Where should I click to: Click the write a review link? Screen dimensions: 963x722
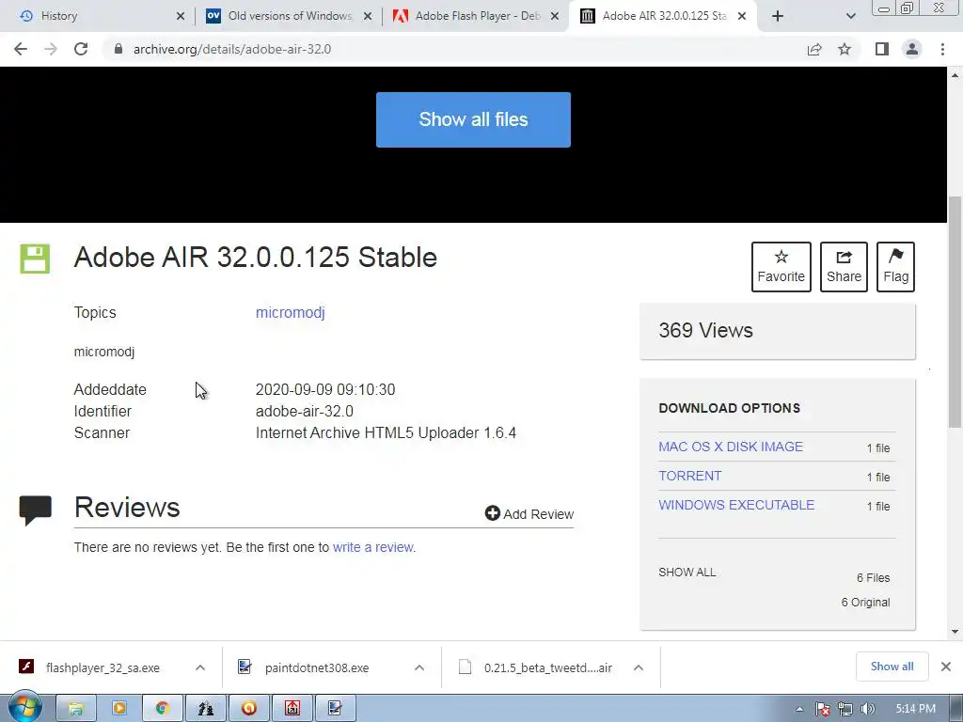373,547
